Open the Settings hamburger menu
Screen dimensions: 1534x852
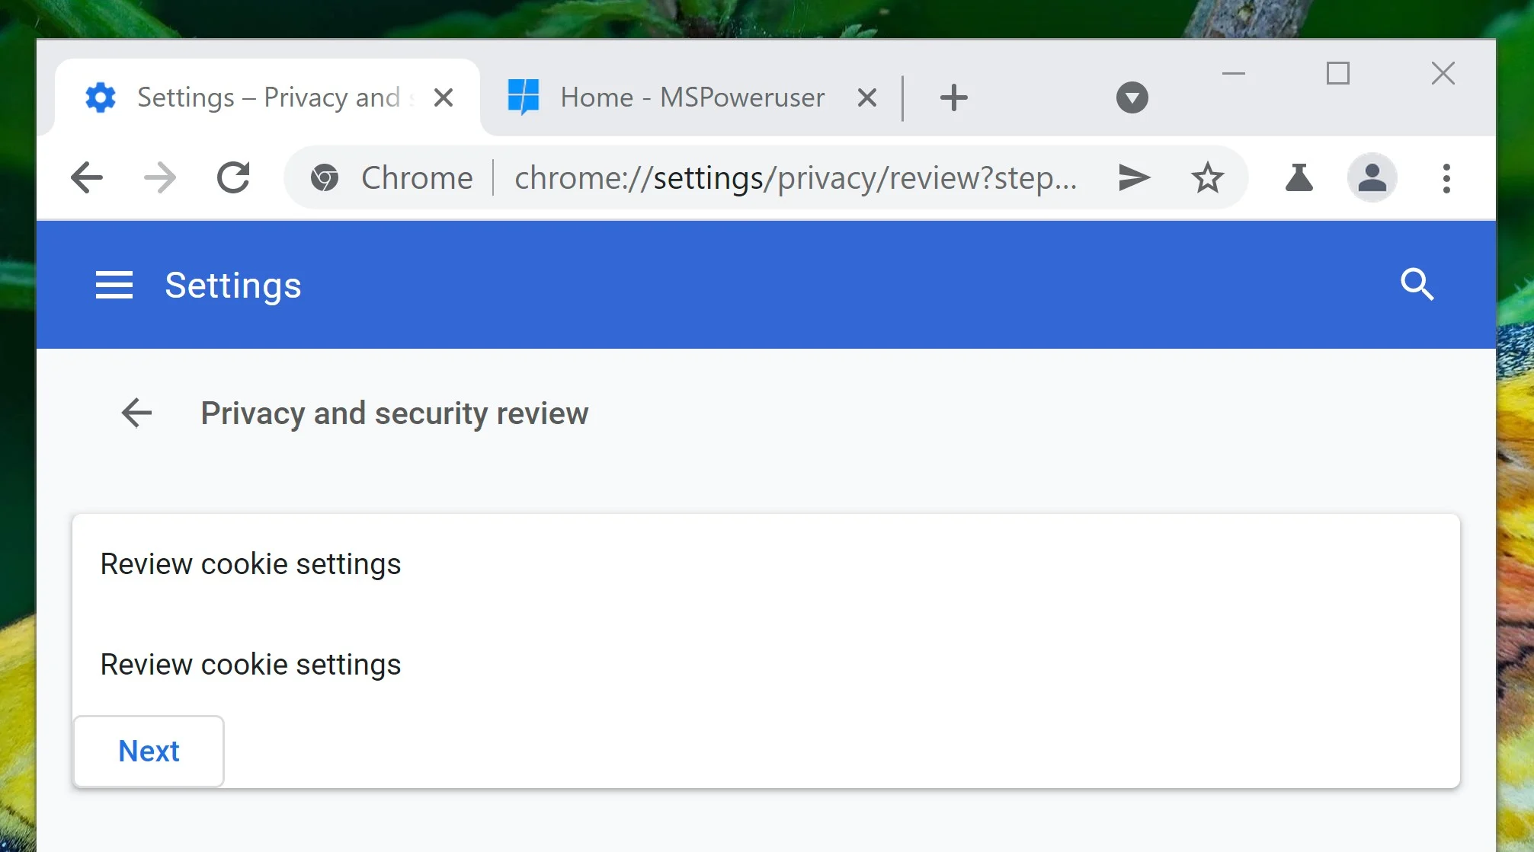tap(114, 286)
